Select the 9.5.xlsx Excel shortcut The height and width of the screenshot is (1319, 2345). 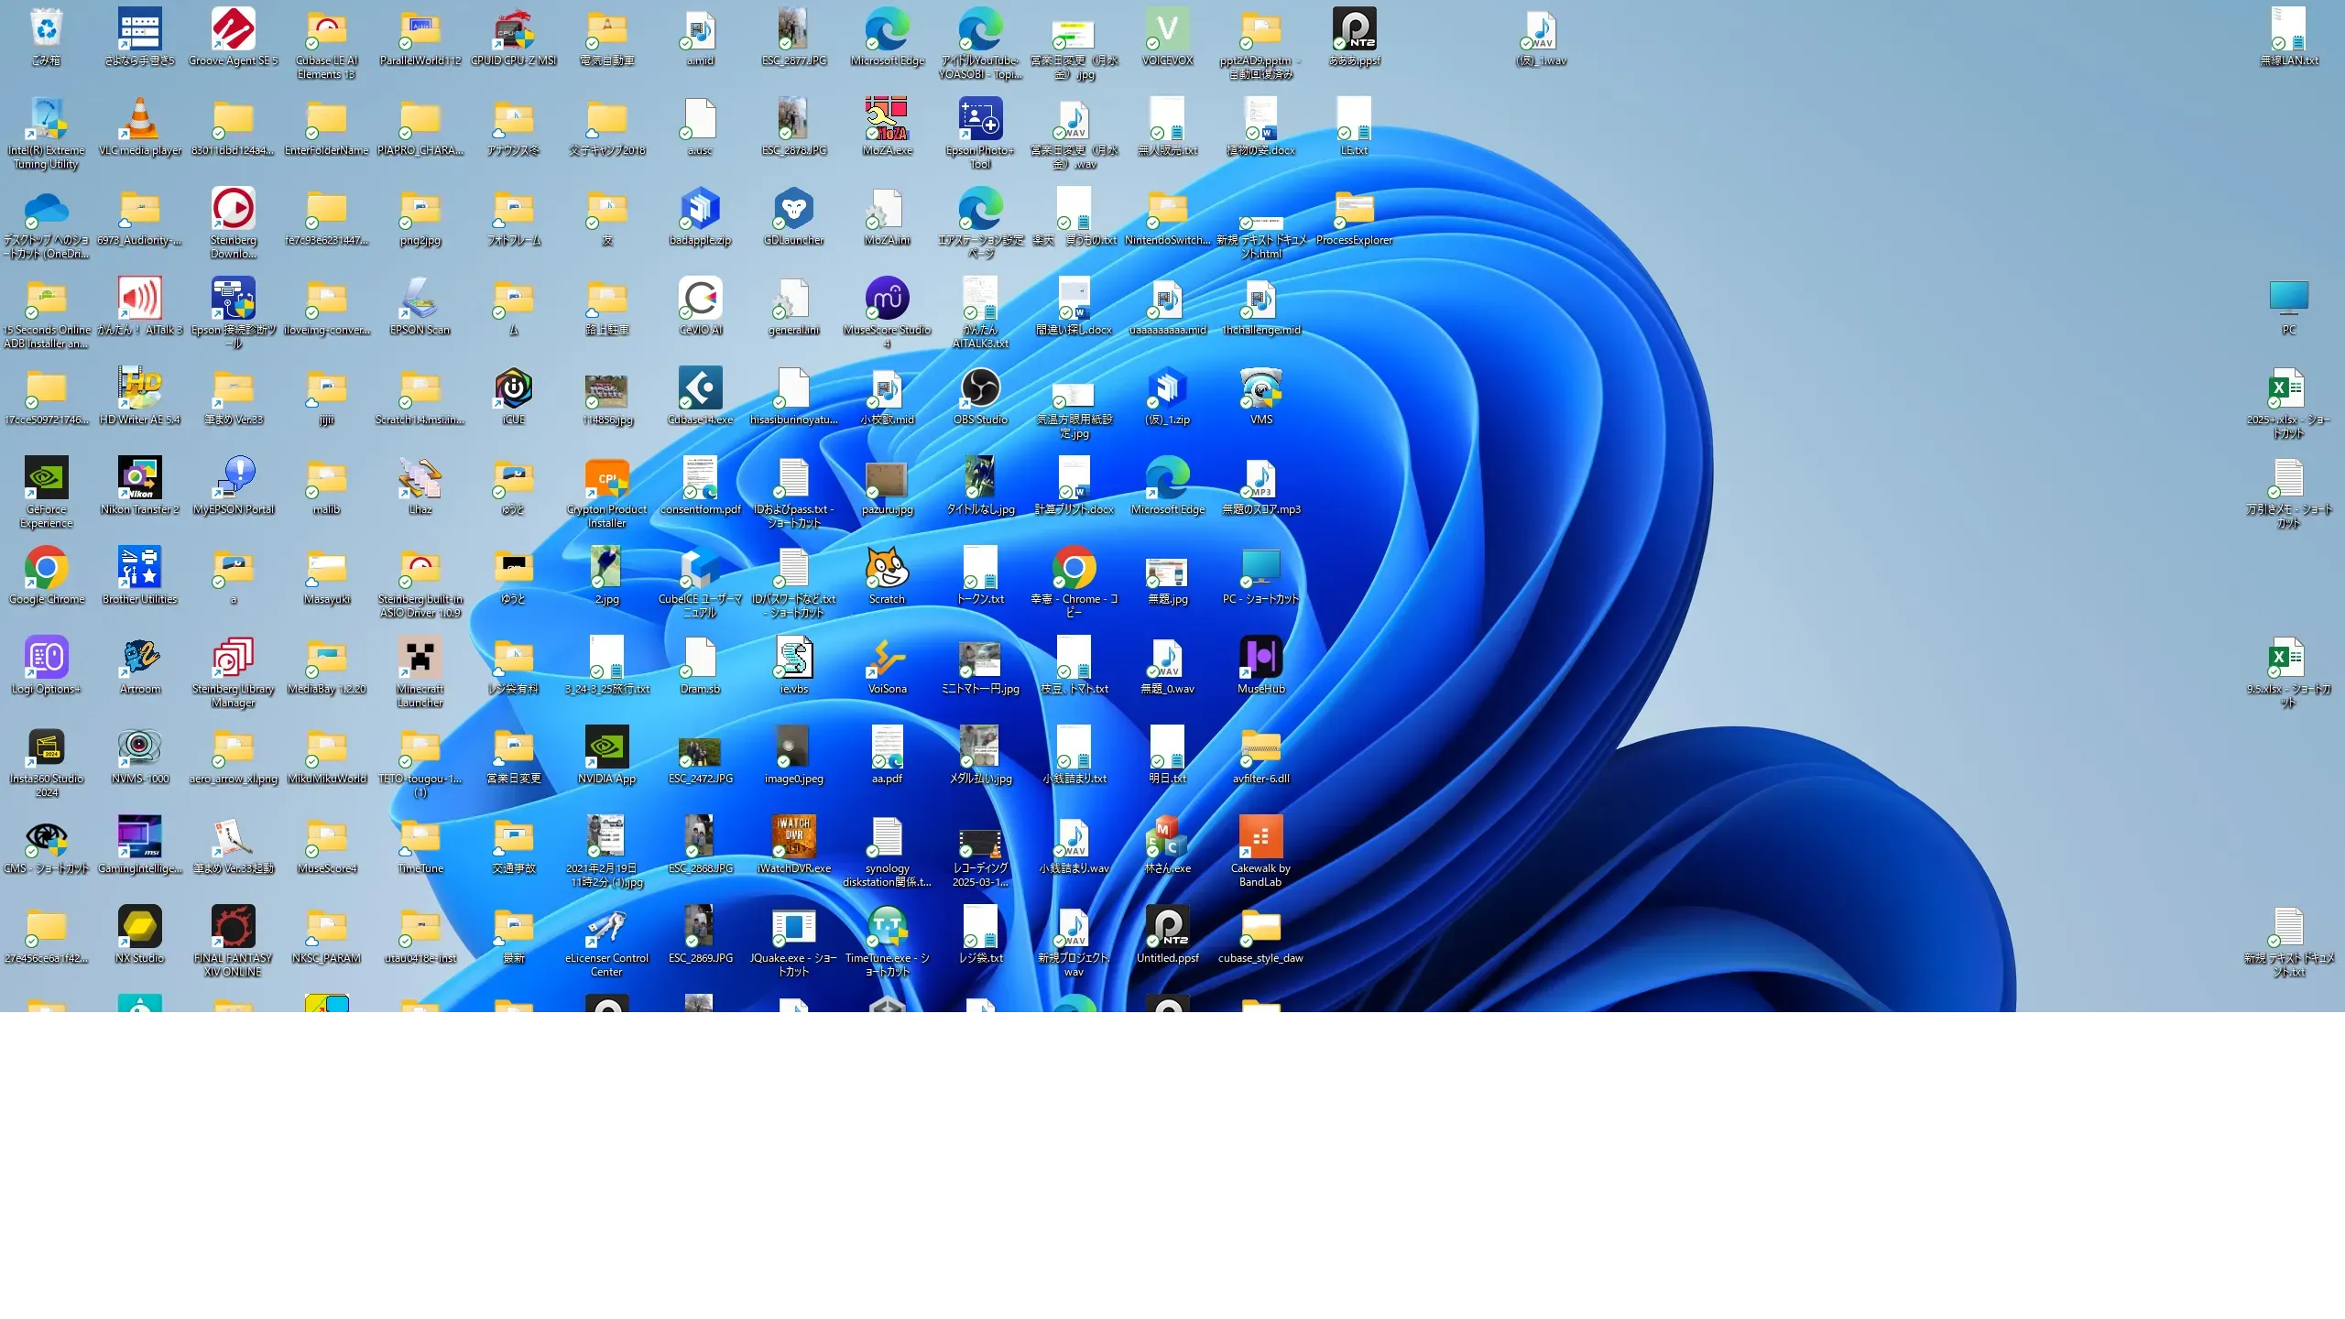tap(2288, 659)
